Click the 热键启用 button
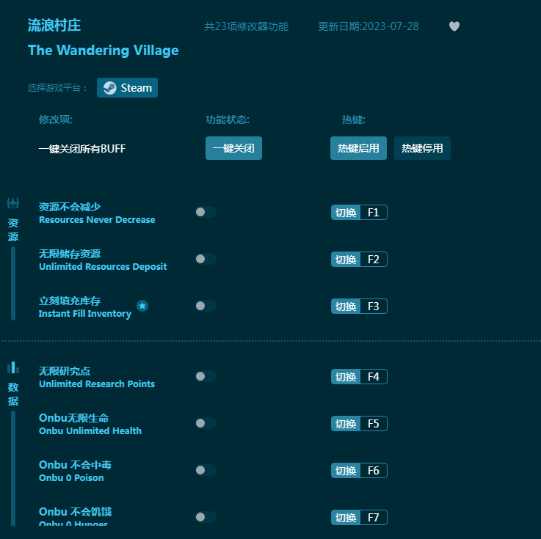541x539 pixels. coord(358,148)
